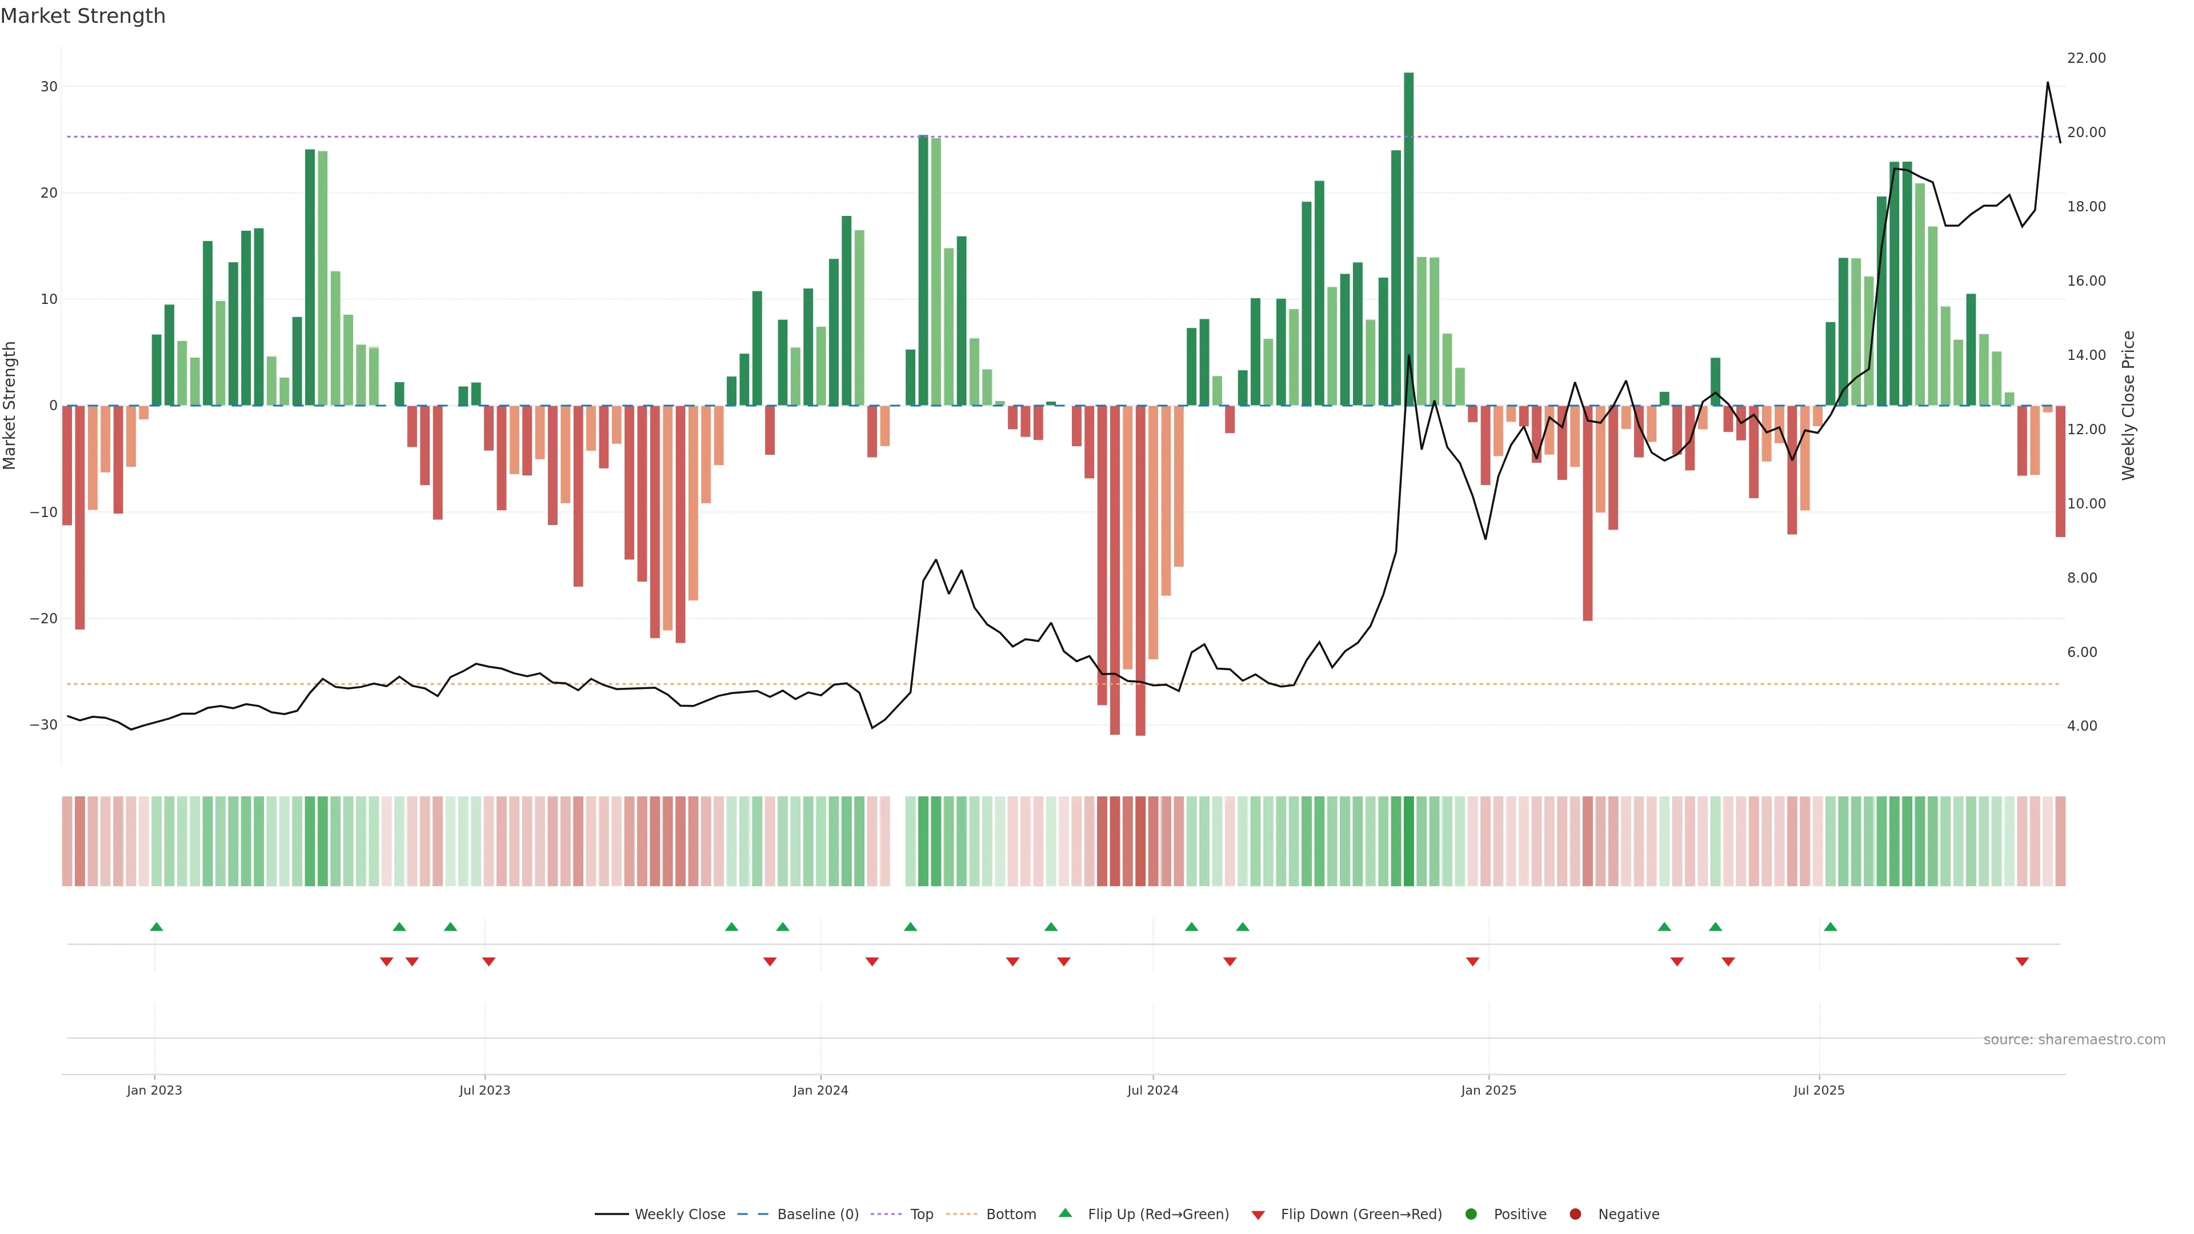Click last flip-down marker at far right
Screen dimensions: 2194x1234
(2022, 961)
